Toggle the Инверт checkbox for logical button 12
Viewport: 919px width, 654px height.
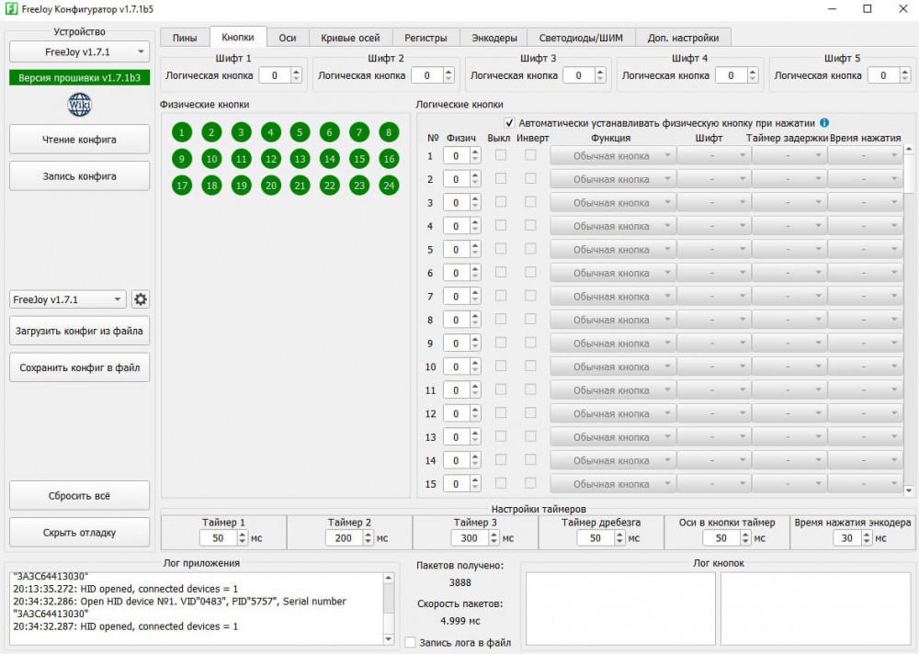(x=530, y=413)
